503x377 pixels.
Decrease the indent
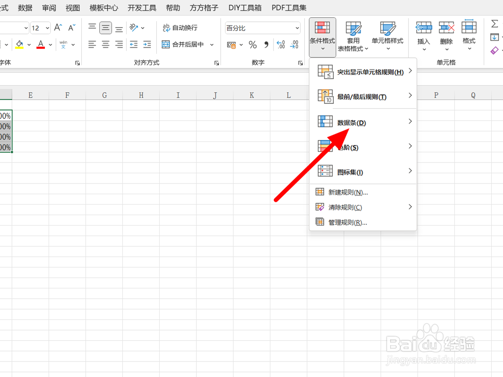point(134,44)
